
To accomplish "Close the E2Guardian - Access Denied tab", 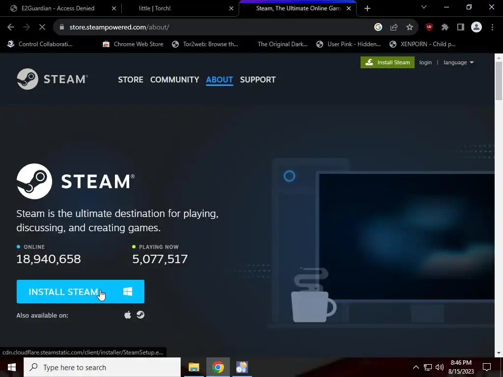I will (114, 8).
